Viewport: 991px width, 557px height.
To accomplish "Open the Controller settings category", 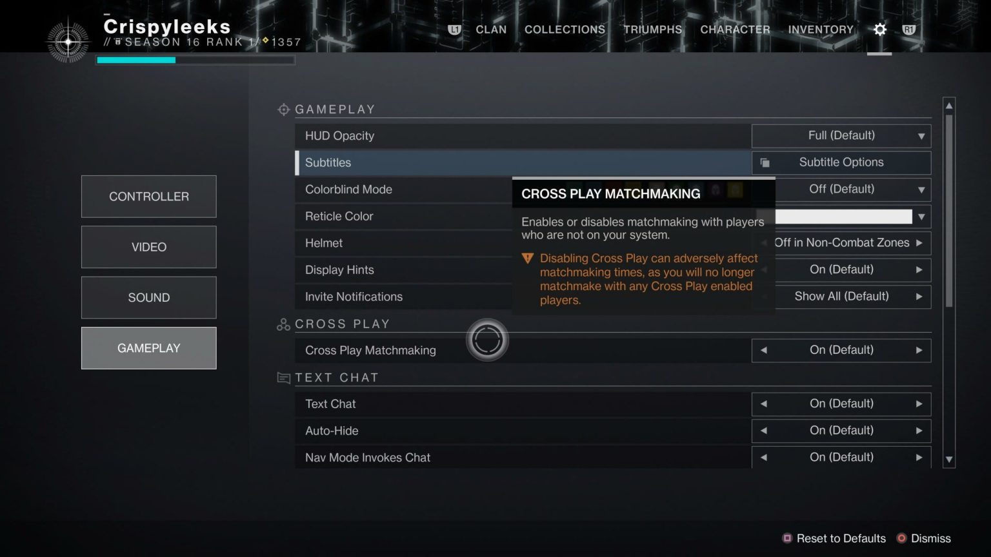I will coord(148,197).
